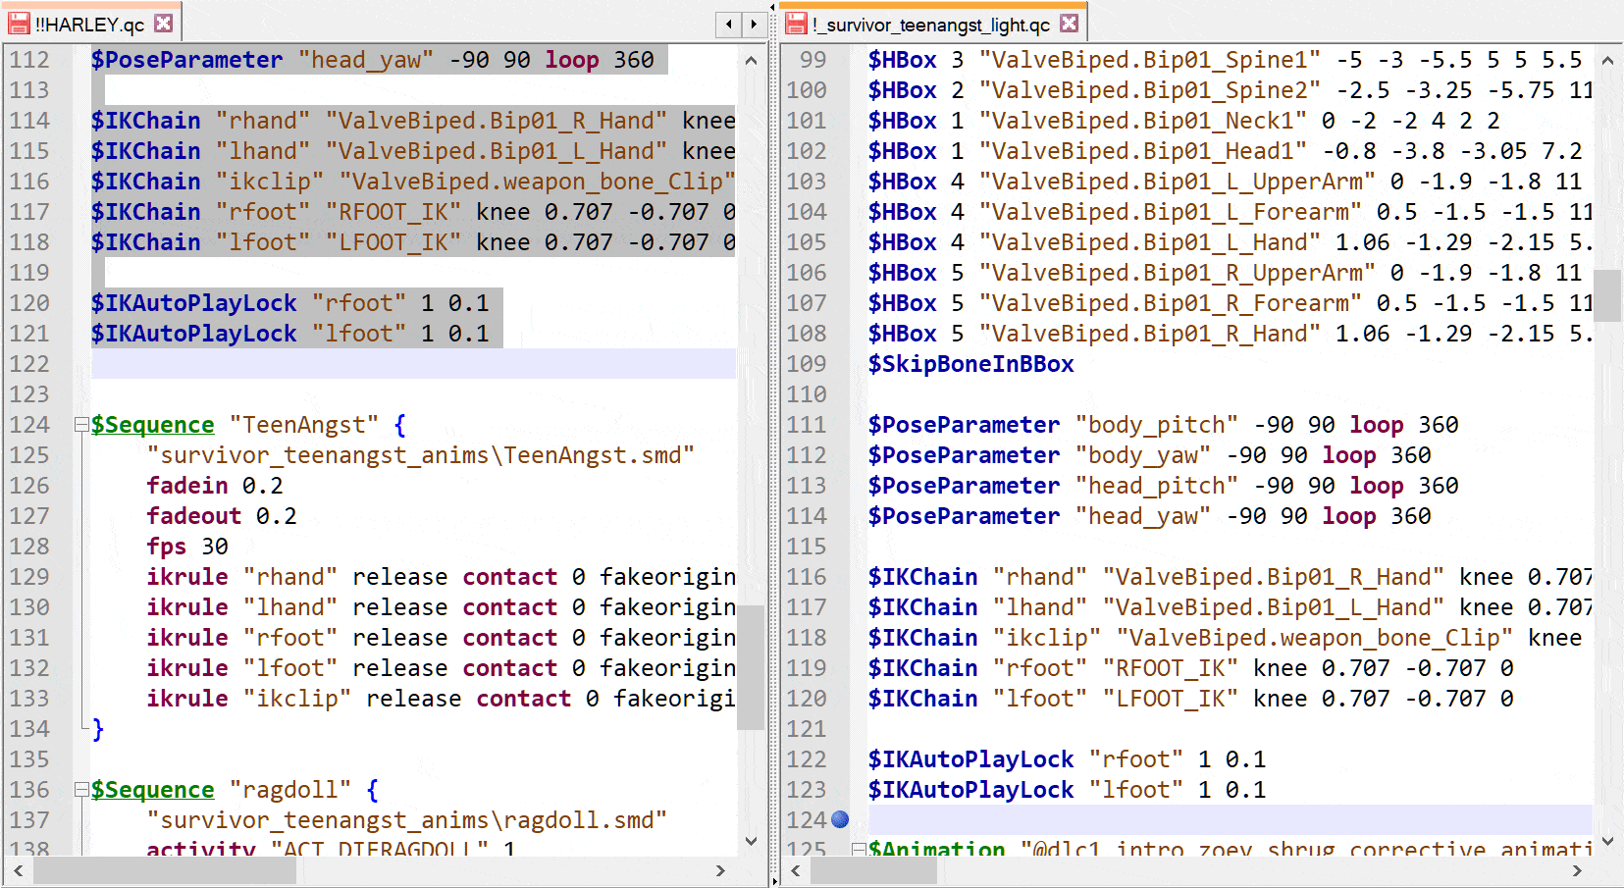The width and height of the screenshot is (1624, 888).
Task: Click ikrule "ikclip" line in left pane
Action: click(x=442, y=699)
